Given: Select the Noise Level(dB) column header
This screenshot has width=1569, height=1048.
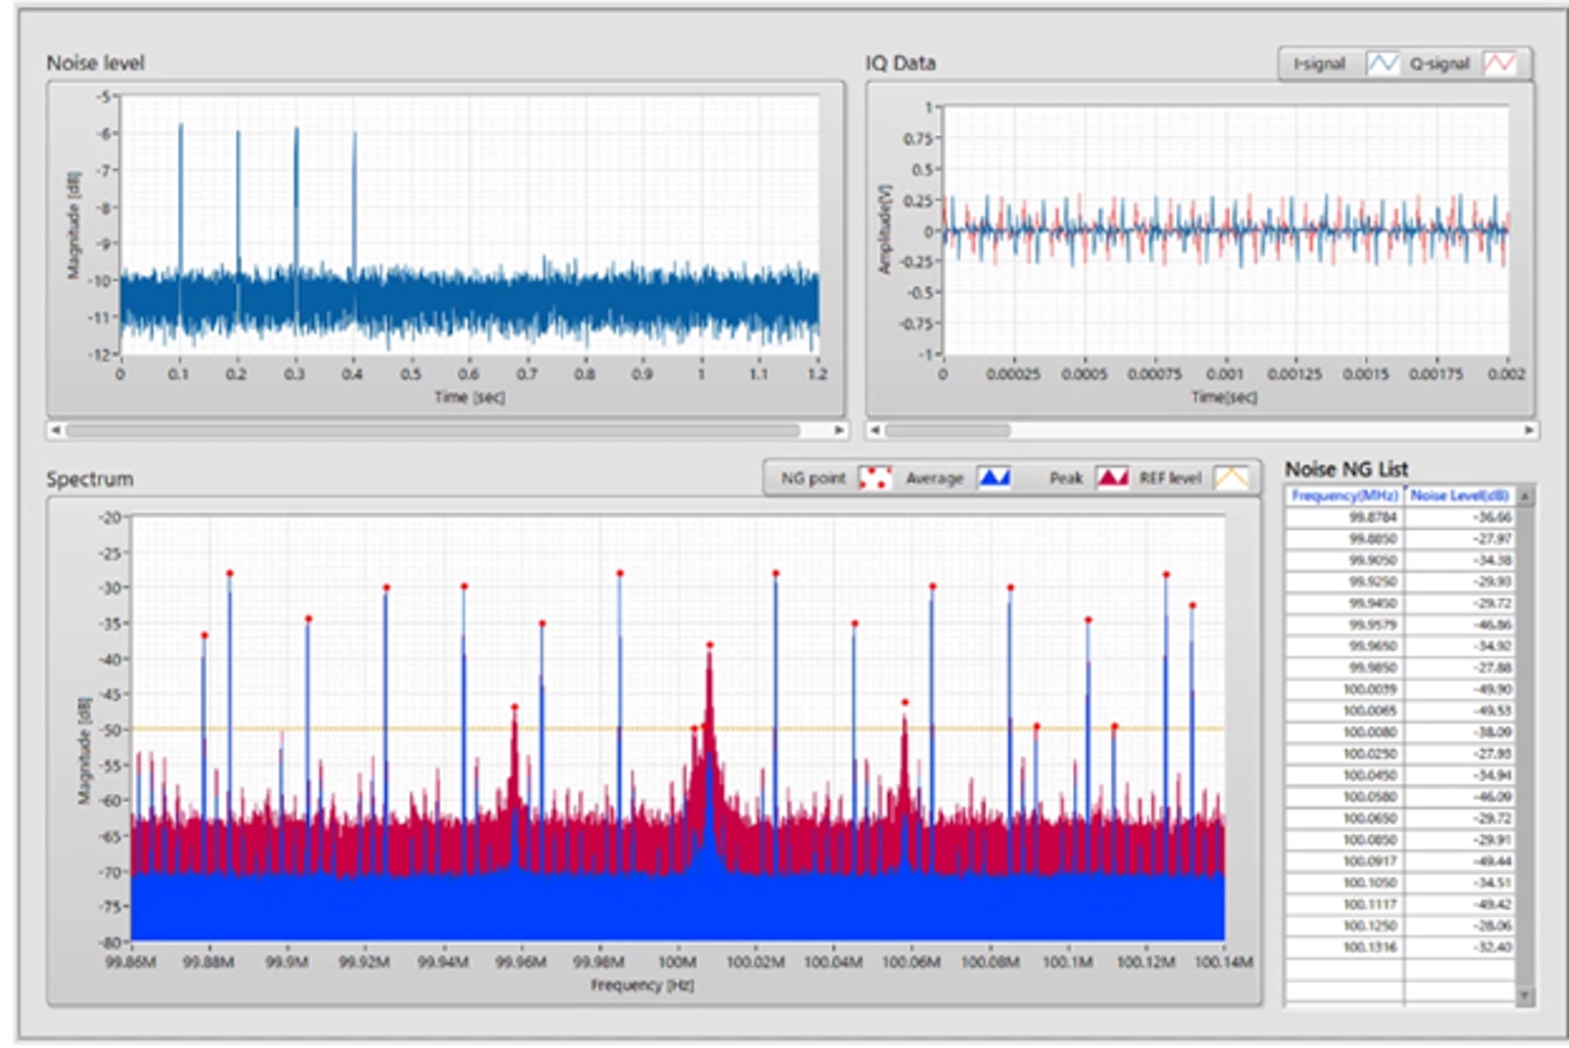Looking at the screenshot, I should click(1460, 496).
